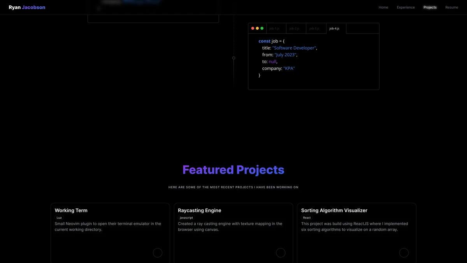The width and height of the screenshot is (467, 263).
Task: Click the null value in the code
Action: pyautogui.click(x=272, y=62)
